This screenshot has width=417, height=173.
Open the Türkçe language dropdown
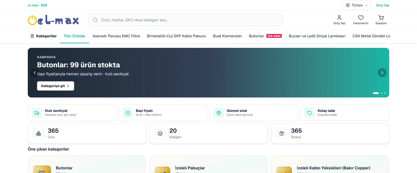pyautogui.click(x=357, y=5)
